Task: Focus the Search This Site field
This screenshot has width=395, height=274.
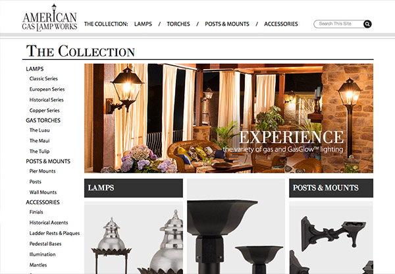Action: click(338, 24)
